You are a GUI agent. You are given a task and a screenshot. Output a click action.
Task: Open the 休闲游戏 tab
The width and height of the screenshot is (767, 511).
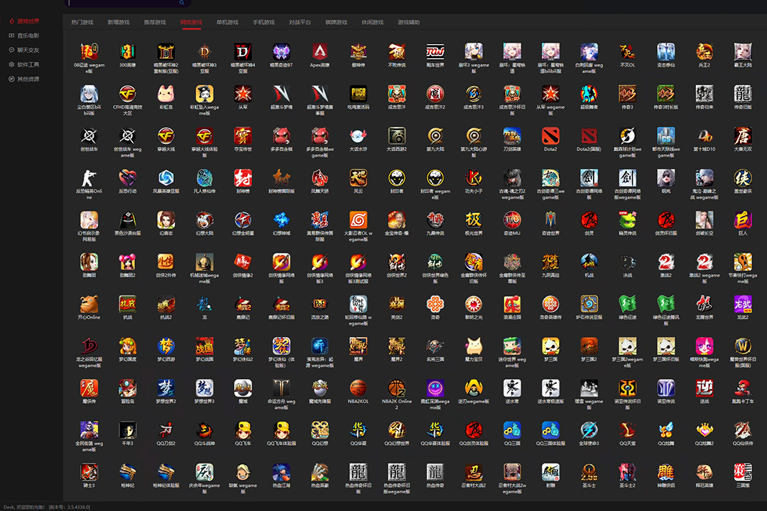click(372, 22)
